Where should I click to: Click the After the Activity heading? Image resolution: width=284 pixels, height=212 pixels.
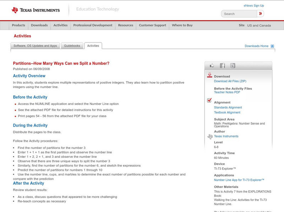coord(28,183)
